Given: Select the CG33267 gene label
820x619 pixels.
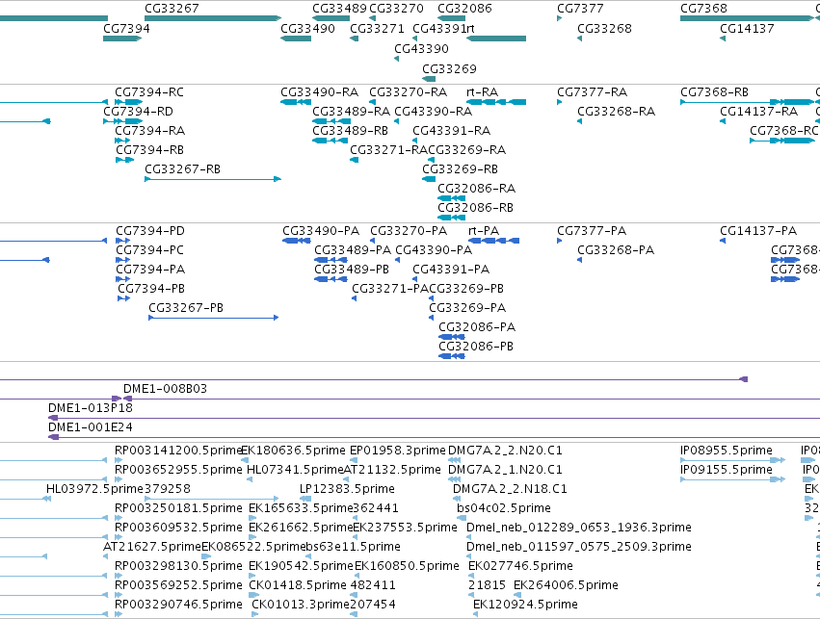Looking at the screenshot, I should pos(172,9).
